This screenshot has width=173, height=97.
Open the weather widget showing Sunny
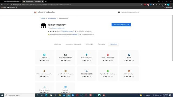click(145, 95)
